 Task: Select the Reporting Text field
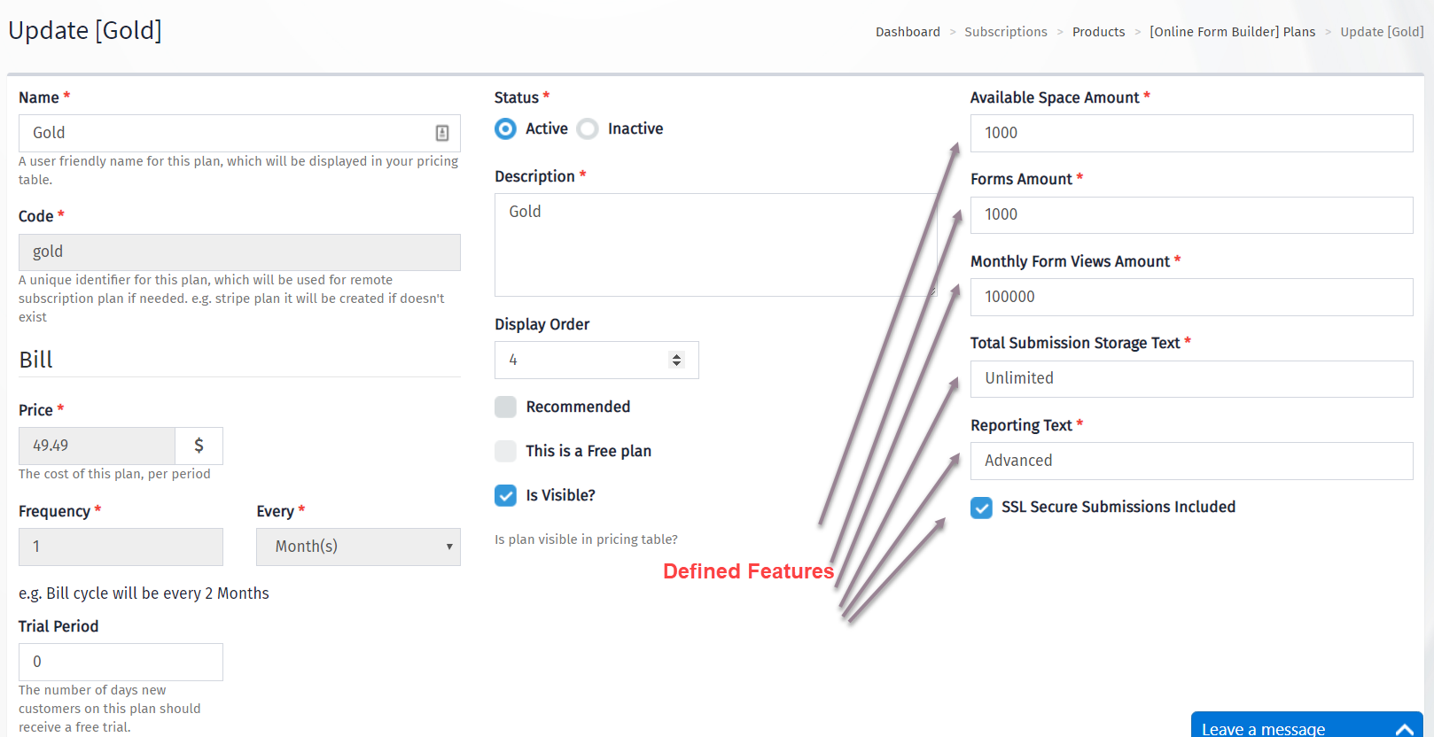pyautogui.click(x=1191, y=461)
